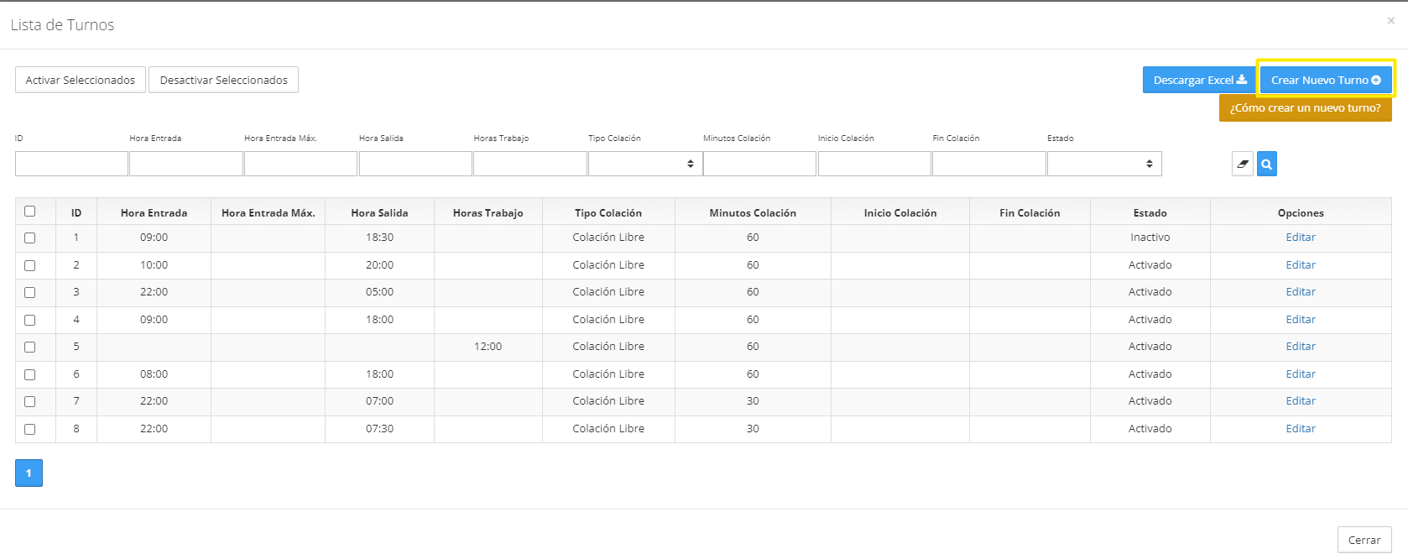Tick the checkbox for shift ID 8
The width and height of the screenshot is (1408, 554).
tap(30, 430)
